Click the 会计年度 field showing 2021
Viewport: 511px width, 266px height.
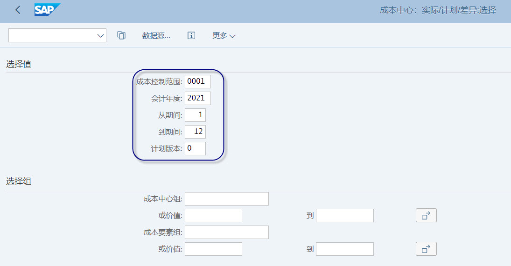[x=198, y=98]
